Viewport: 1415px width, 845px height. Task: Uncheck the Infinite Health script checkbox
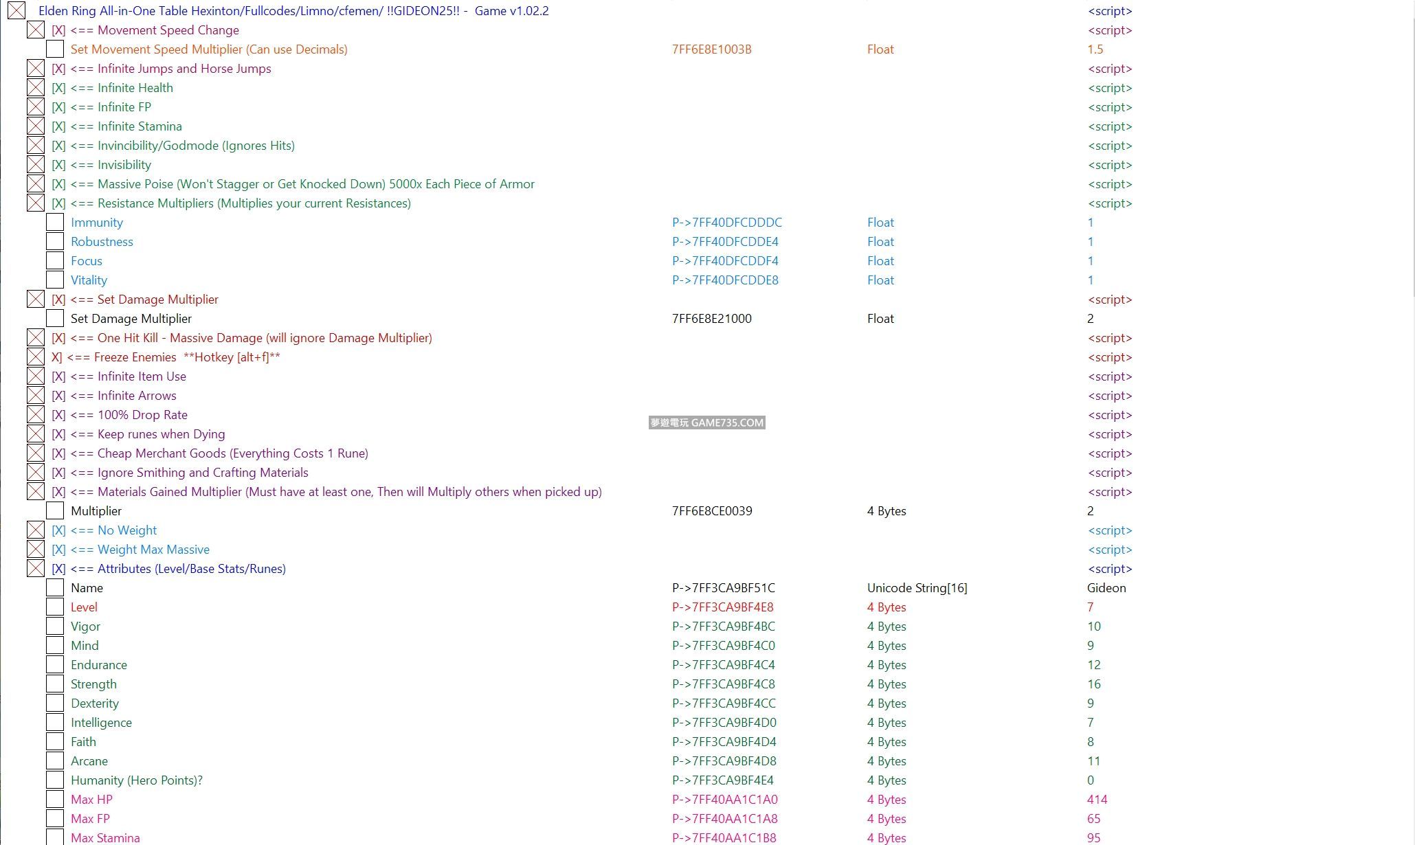36,88
